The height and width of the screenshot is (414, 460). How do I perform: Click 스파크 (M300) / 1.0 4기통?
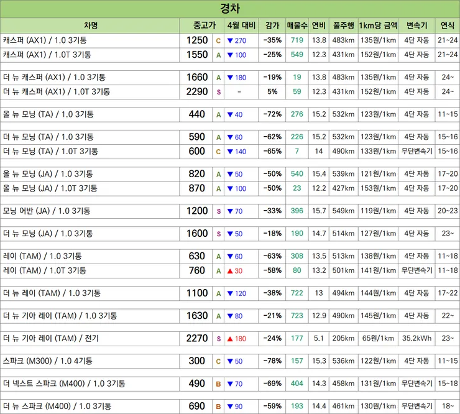pyautogui.click(x=47, y=361)
